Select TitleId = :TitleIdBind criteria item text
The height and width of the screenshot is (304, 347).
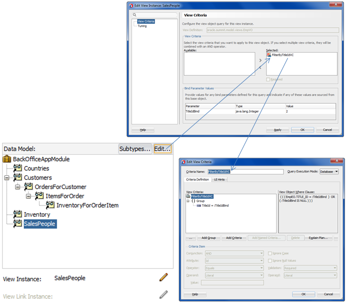point(215,205)
